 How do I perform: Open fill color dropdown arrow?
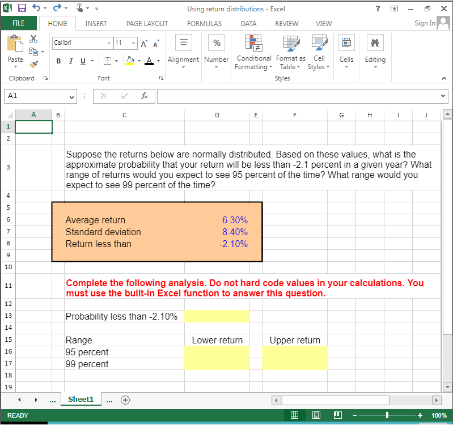coord(139,61)
